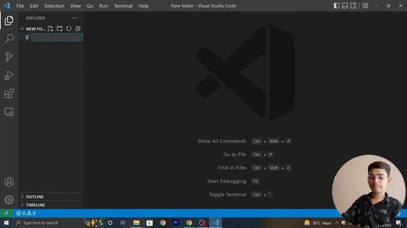Image resolution: width=407 pixels, height=228 pixels.
Task: Open the Explorer view in activity bar
Action: pyautogui.click(x=9, y=21)
